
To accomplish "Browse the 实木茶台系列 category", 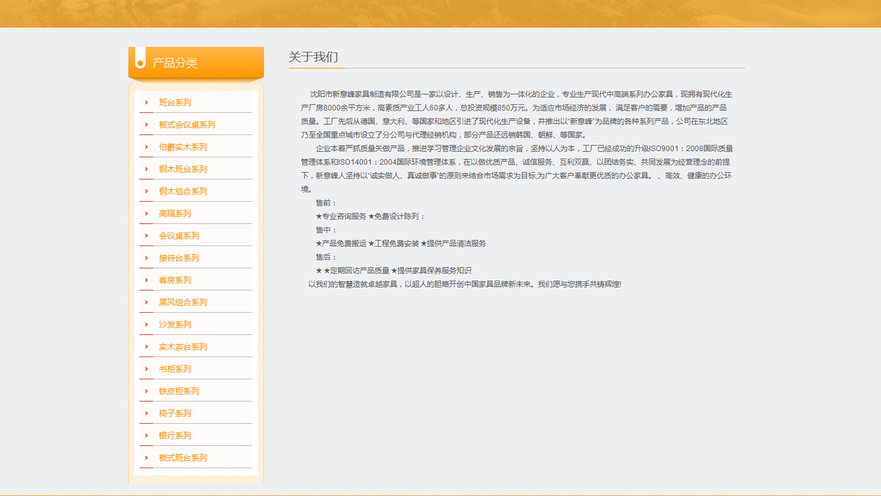I will point(183,347).
